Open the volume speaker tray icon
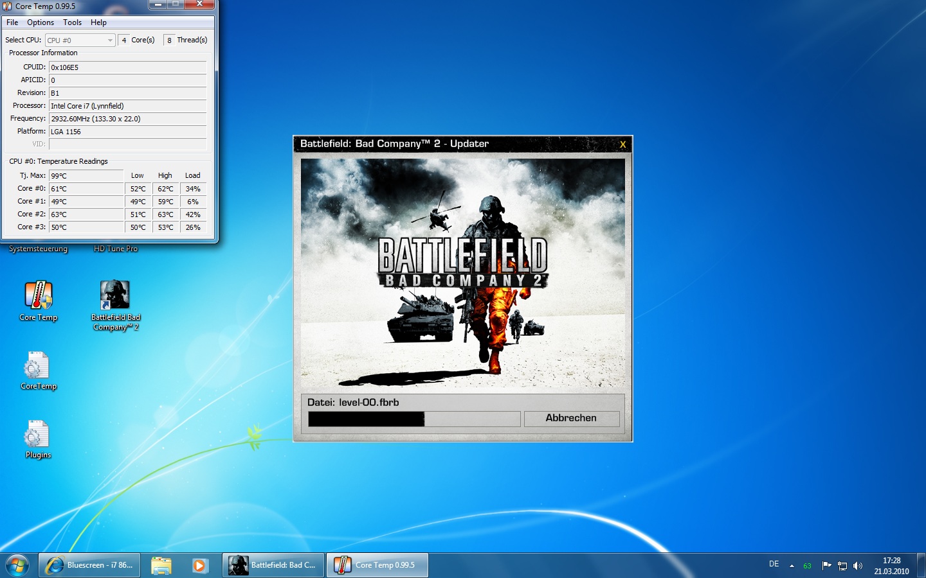Image resolution: width=926 pixels, height=578 pixels. pyautogui.click(x=857, y=566)
